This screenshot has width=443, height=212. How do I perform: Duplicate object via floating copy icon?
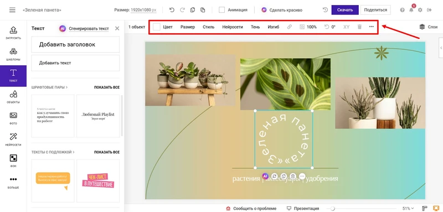(284, 176)
